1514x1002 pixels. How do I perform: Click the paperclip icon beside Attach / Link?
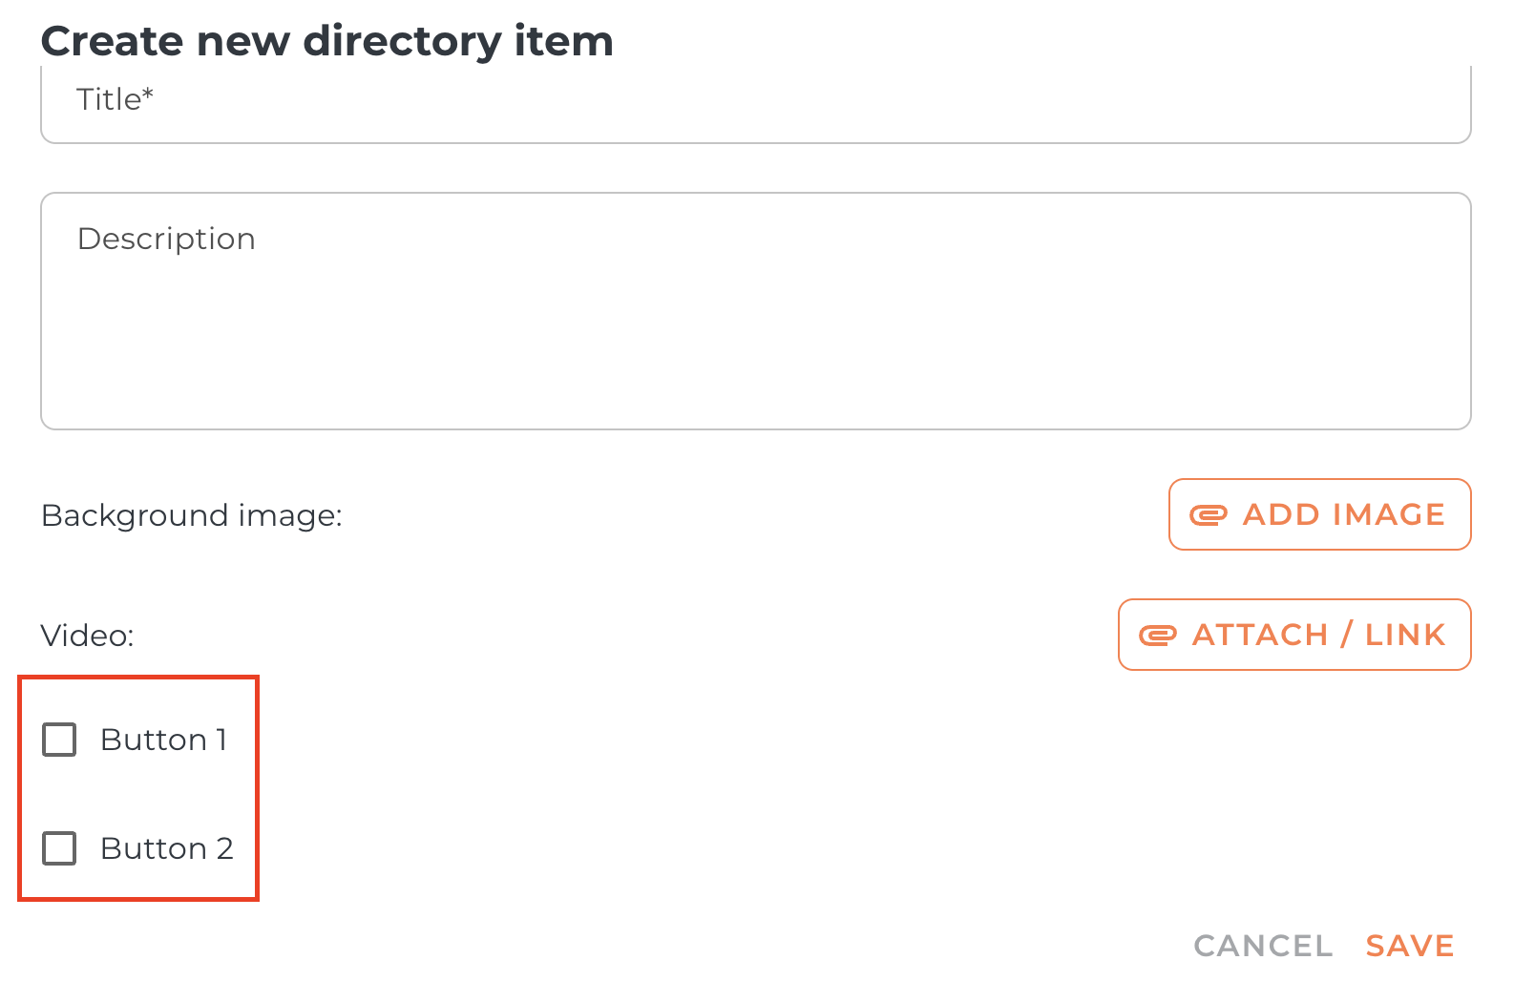[x=1157, y=636]
